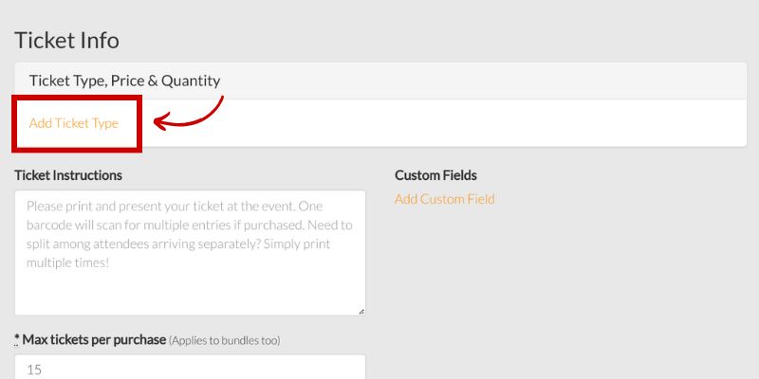Click the word Quantity in the panel header
Screen dimensions: 759x379
pyautogui.click(x=191, y=81)
